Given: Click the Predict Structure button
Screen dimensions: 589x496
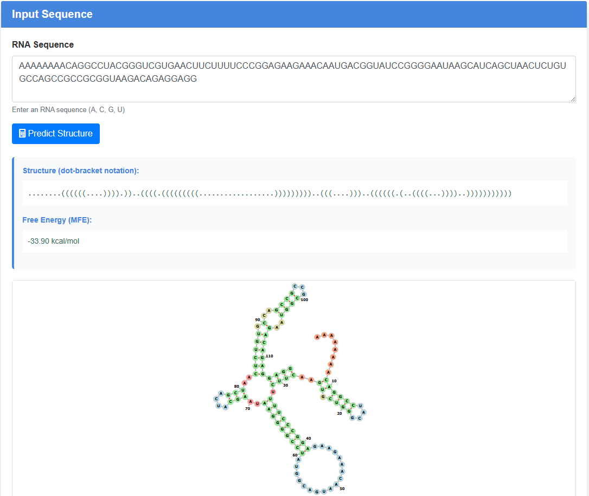Looking at the screenshot, I should click(56, 133).
